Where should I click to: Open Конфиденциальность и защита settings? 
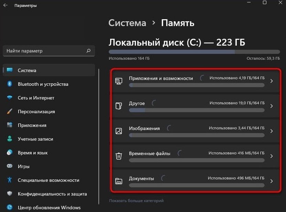[x=49, y=194]
